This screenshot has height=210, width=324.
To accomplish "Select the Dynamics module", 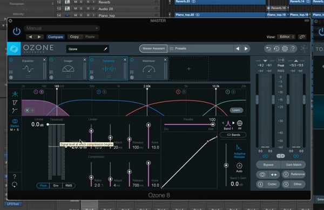I will [109, 69].
